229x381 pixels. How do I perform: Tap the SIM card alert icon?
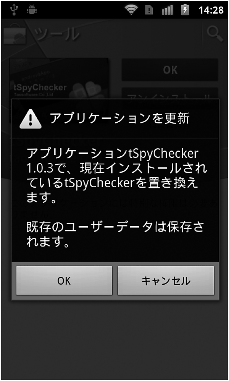(149, 10)
